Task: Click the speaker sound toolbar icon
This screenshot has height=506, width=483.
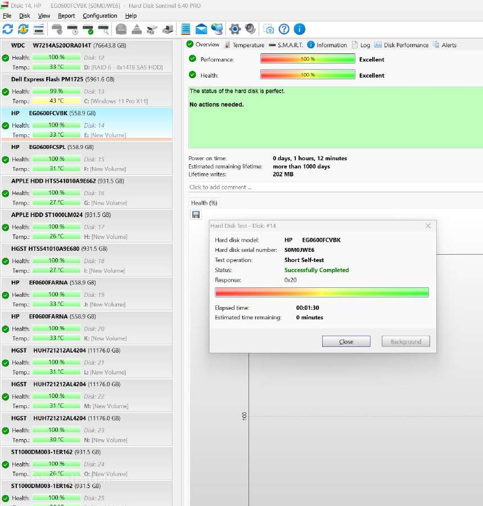Action: tap(250, 29)
